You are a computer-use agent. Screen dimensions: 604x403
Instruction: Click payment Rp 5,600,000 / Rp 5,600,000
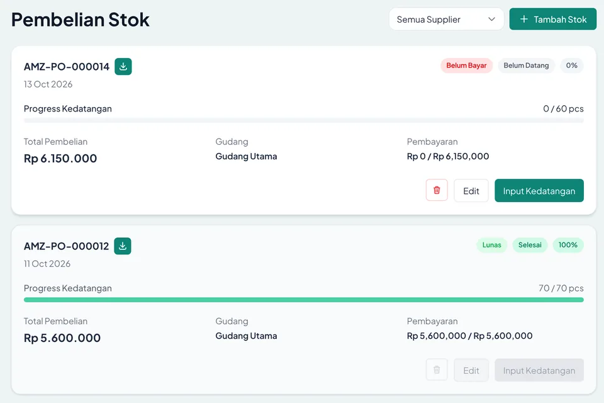pos(469,336)
